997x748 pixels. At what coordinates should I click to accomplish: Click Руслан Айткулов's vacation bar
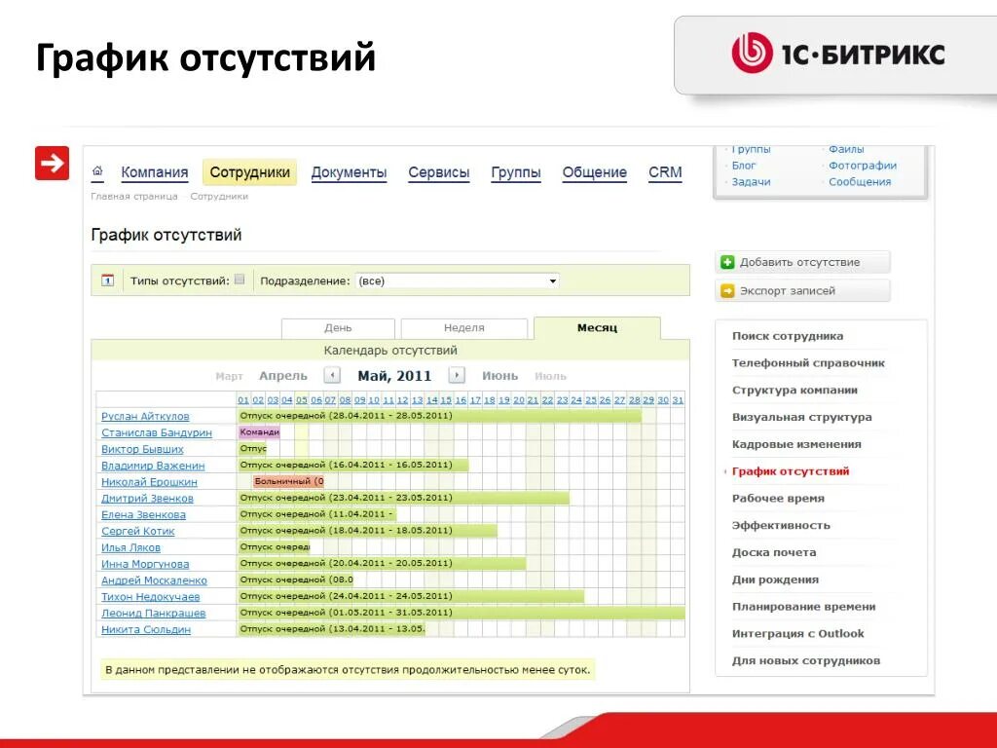pos(439,416)
